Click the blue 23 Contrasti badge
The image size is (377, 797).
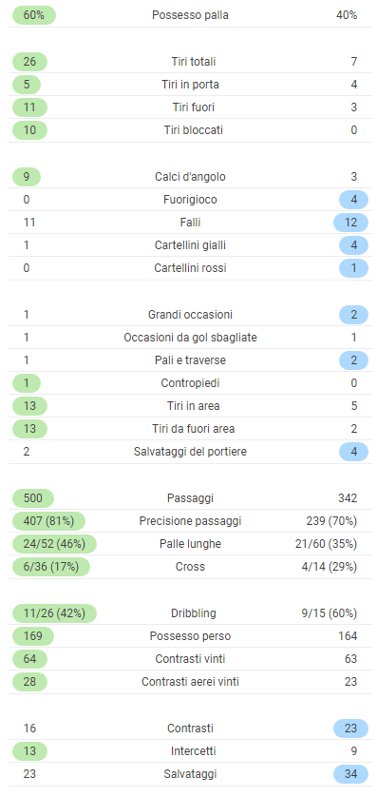pyautogui.click(x=350, y=729)
